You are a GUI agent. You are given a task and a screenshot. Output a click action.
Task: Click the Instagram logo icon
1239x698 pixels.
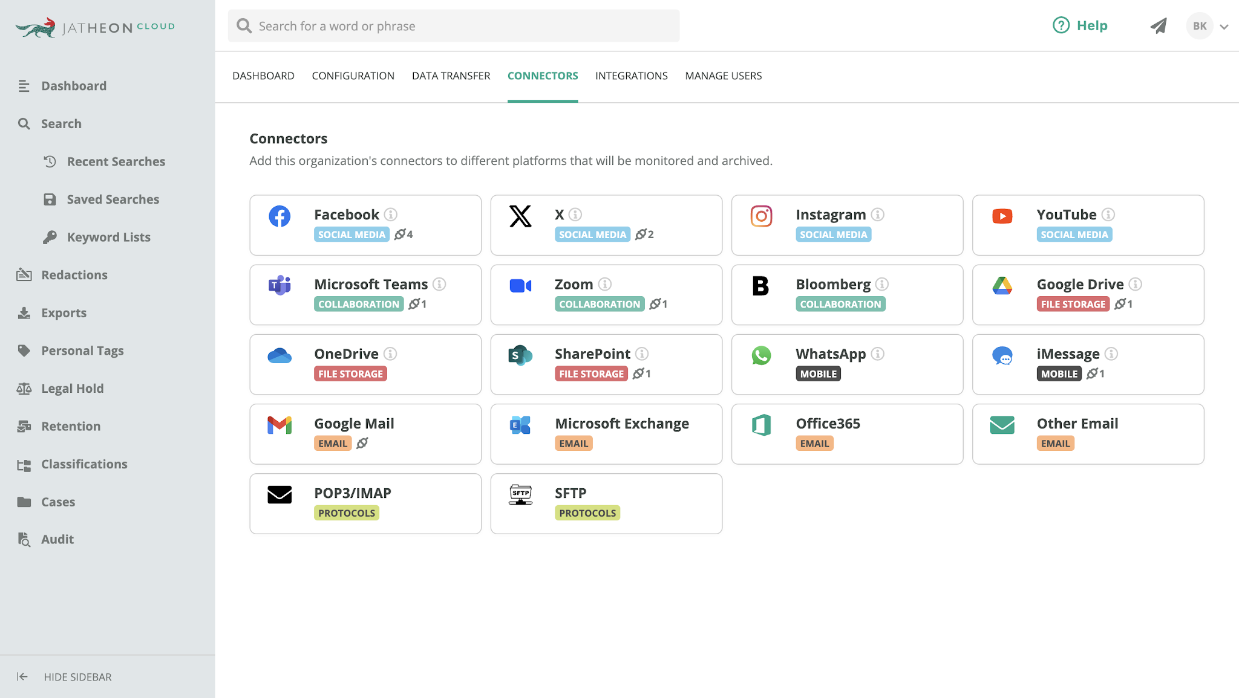tap(761, 216)
